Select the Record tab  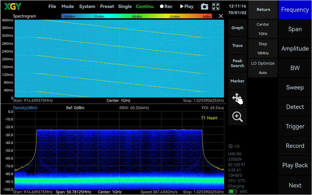tap(295, 146)
